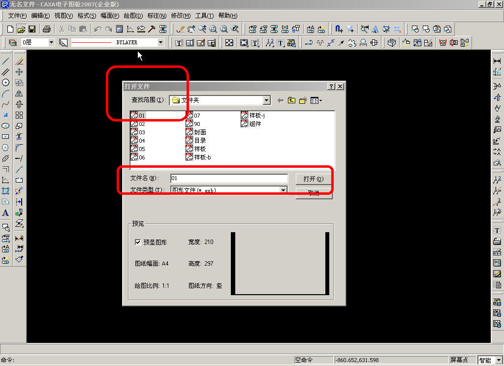Select file 07 in the list
This screenshot has width=504, height=366.
[193, 116]
